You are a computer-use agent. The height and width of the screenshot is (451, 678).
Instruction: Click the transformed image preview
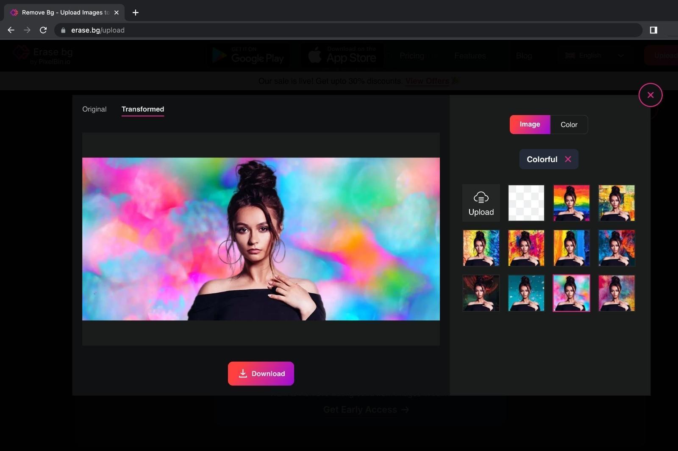click(x=261, y=239)
